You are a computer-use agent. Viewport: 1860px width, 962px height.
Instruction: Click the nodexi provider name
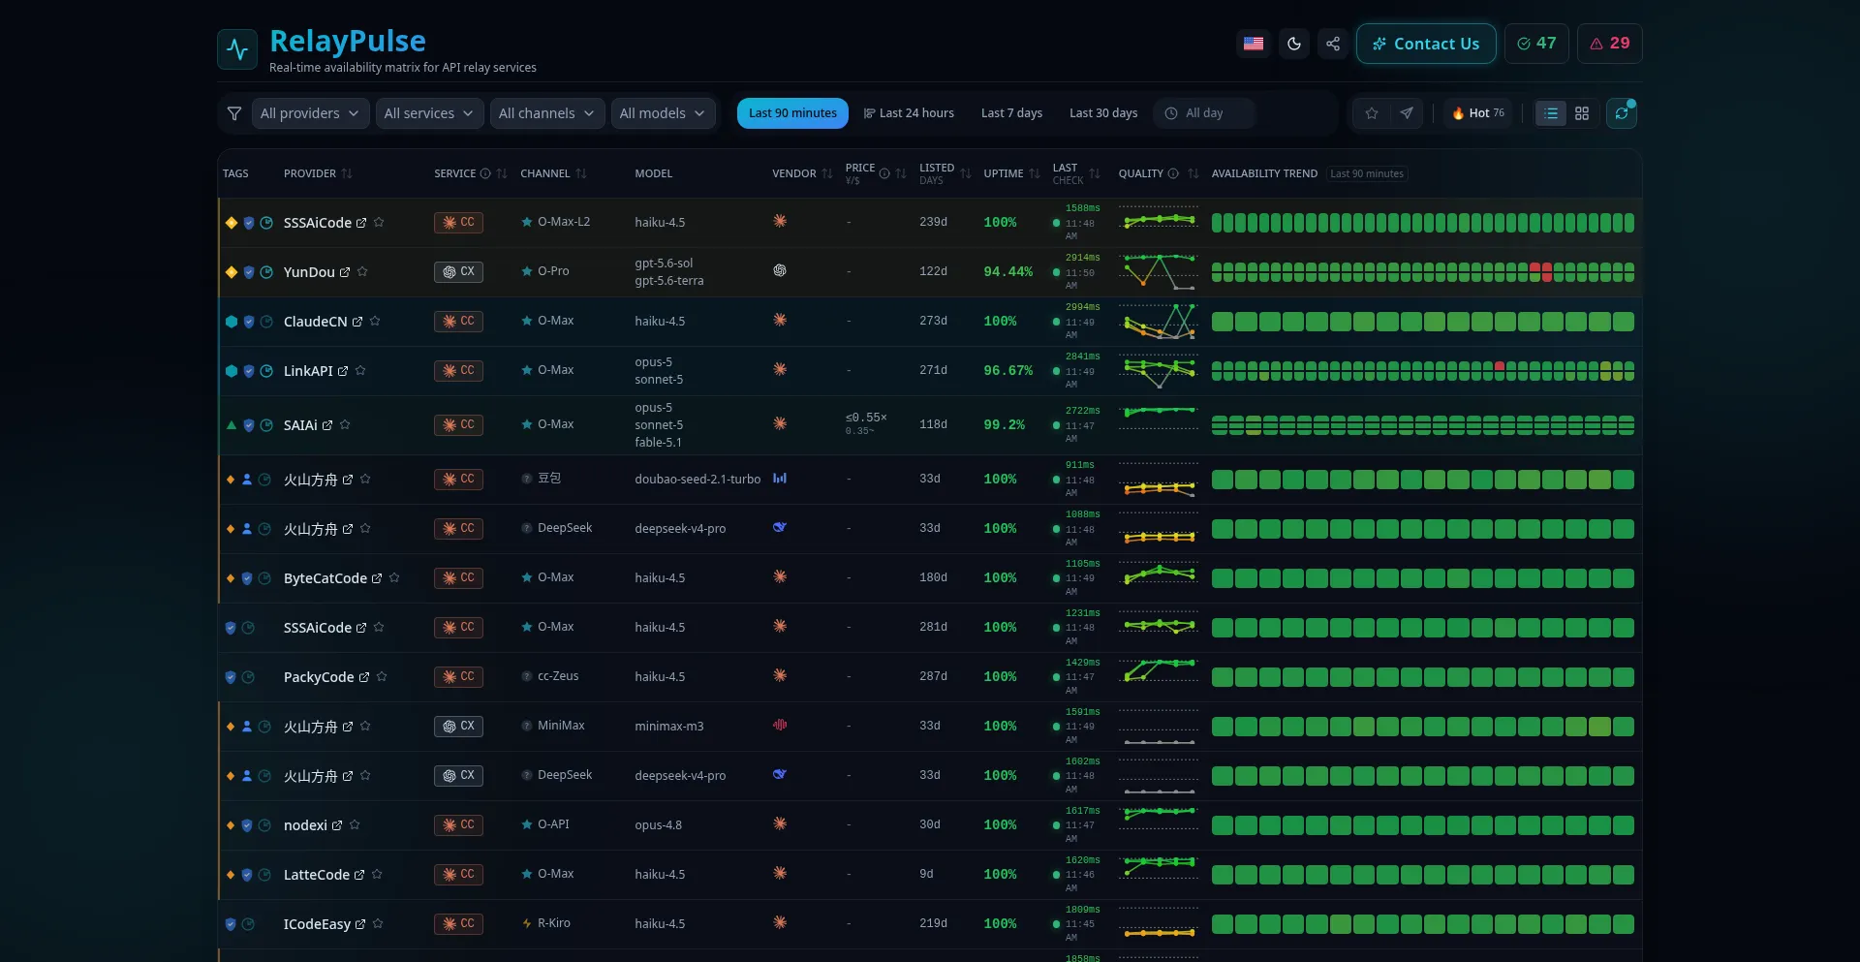[x=305, y=825]
